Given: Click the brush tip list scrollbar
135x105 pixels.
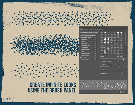Looking at the screenshot, I should pyautogui.click(x=126, y=39).
